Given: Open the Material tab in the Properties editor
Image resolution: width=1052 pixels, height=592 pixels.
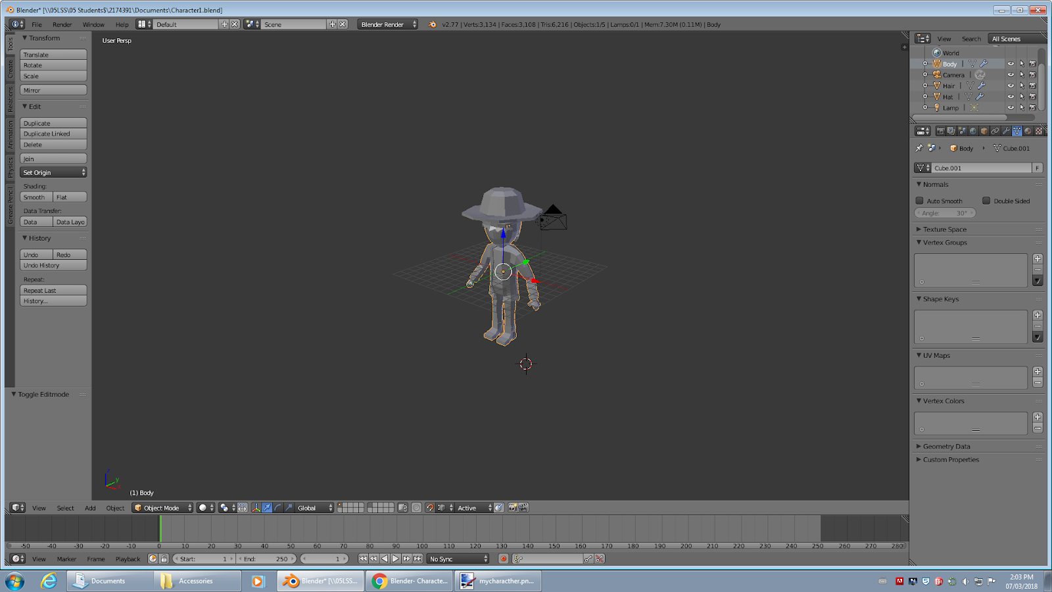Looking at the screenshot, I should point(1028,131).
